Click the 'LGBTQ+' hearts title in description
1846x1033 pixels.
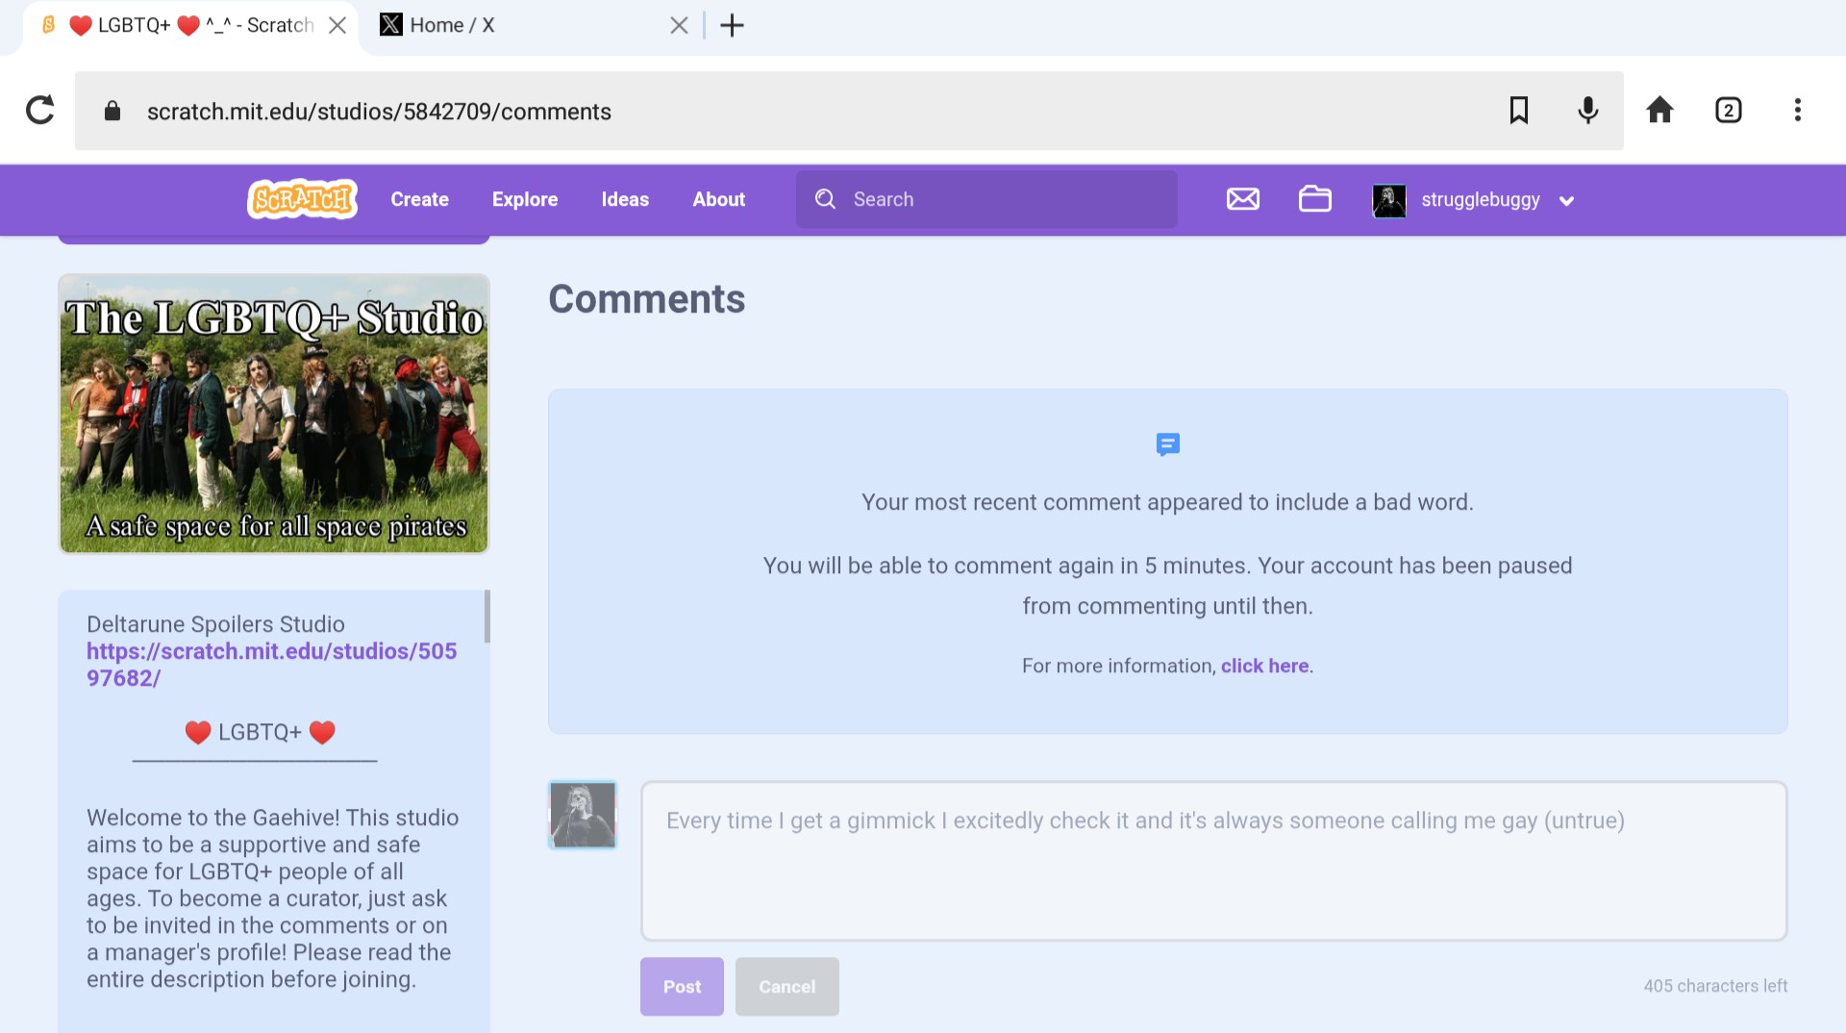[x=260, y=732]
